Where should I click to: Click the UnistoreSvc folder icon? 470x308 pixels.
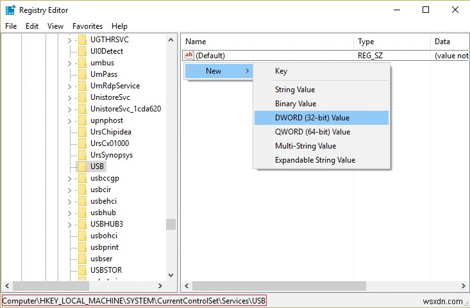[x=82, y=97]
